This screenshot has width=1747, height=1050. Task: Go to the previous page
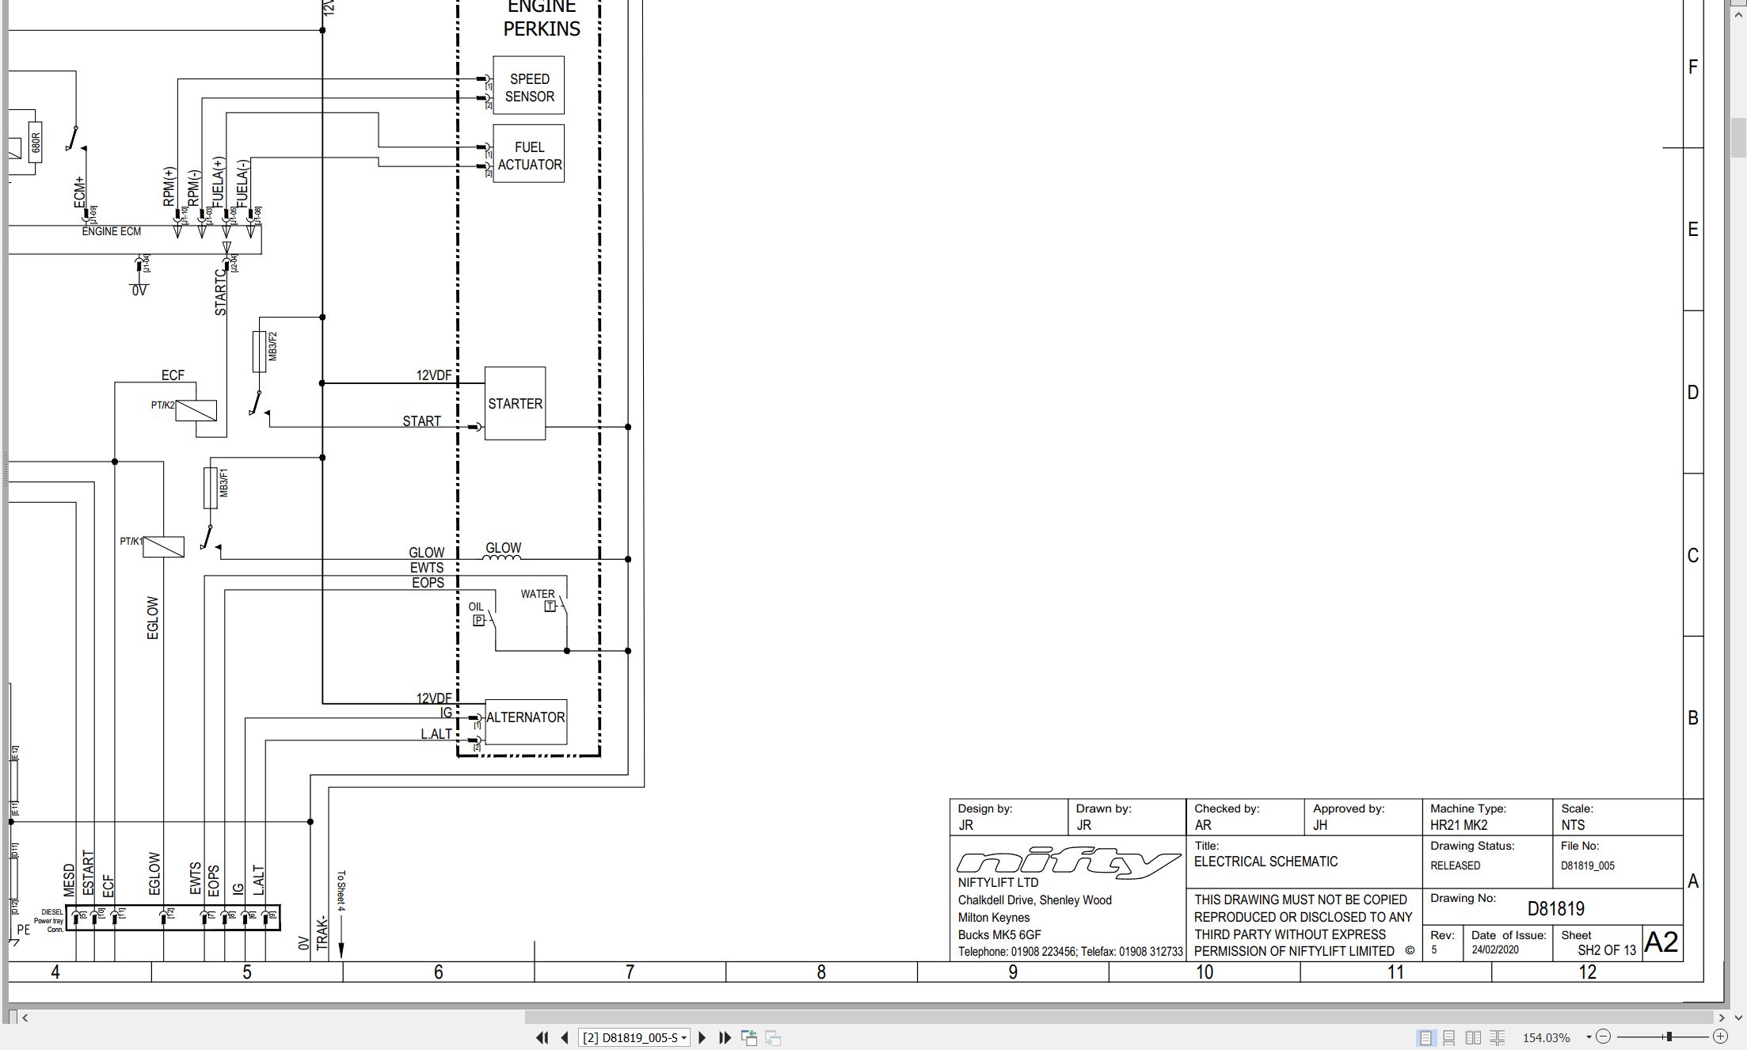pyautogui.click(x=565, y=1037)
